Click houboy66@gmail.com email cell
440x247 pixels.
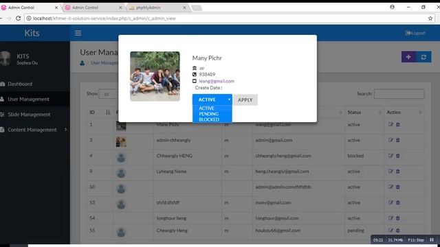278,231
